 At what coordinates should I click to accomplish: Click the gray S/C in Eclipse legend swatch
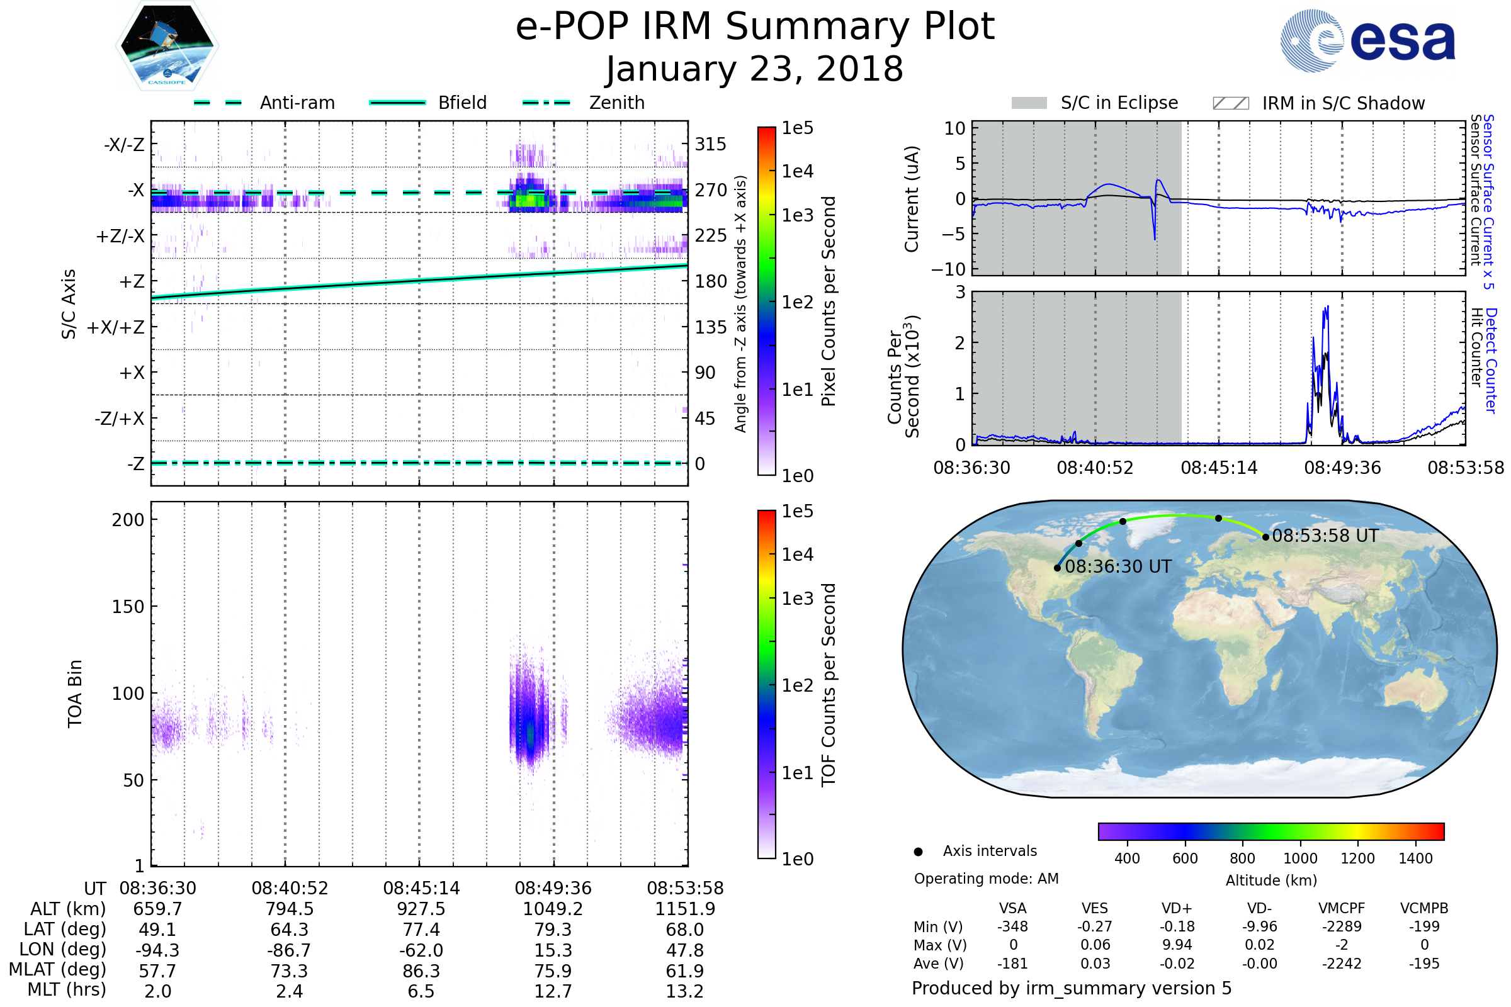point(1029,103)
